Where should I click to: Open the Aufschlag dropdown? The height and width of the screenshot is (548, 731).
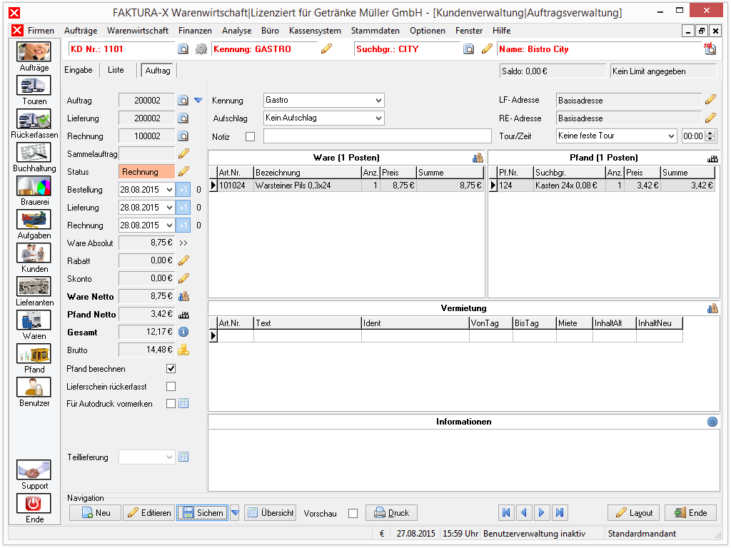point(378,118)
